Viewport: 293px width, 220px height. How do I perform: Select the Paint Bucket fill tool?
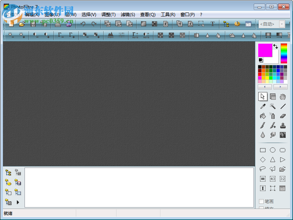point(263,116)
